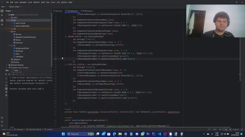Collapse the src folder
Viewport: 245px width, 137px height.
pyautogui.click(x=9, y=46)
